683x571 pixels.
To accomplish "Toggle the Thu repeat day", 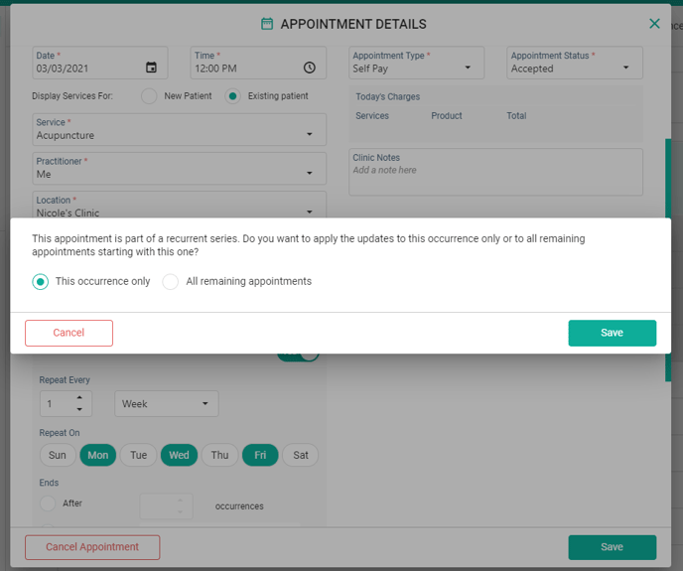I will point(219,456).
